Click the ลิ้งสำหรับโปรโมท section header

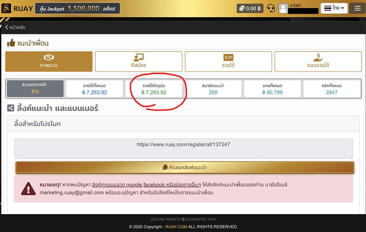coord(183,124)
